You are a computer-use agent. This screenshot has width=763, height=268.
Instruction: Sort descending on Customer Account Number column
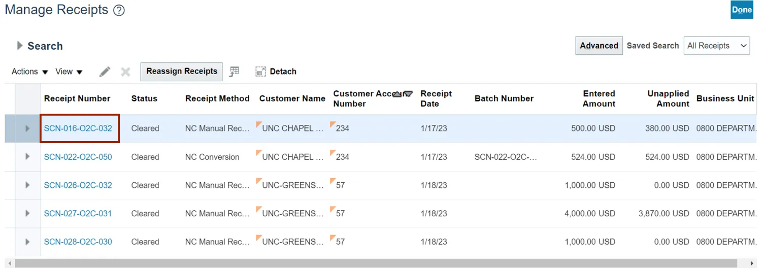(408, 94)
